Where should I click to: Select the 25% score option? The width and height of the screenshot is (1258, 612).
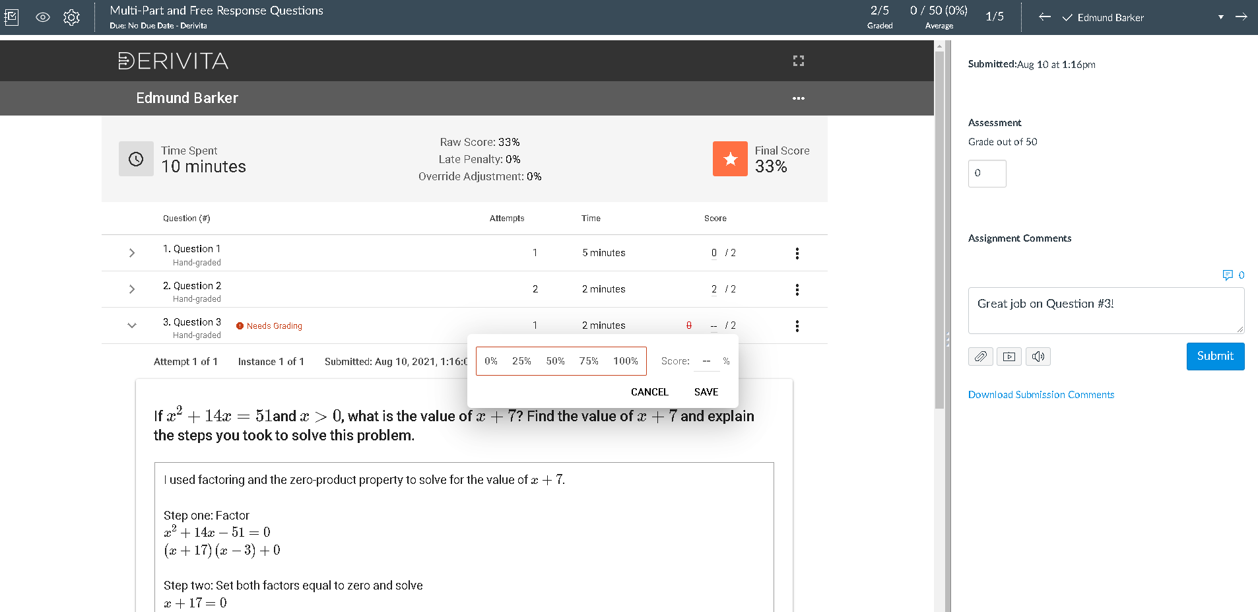521,361
